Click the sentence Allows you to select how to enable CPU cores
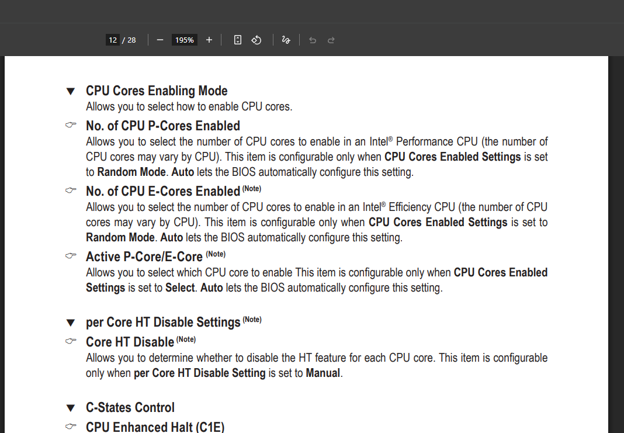The image size is (624, 433). tap(189, 107)
